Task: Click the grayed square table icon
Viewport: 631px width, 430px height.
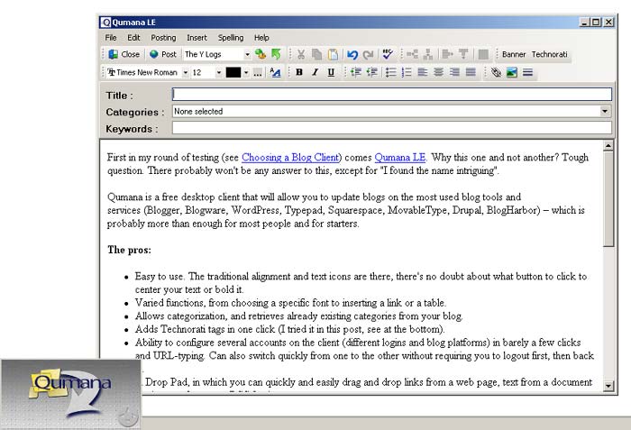Action: tap(483, 54)
